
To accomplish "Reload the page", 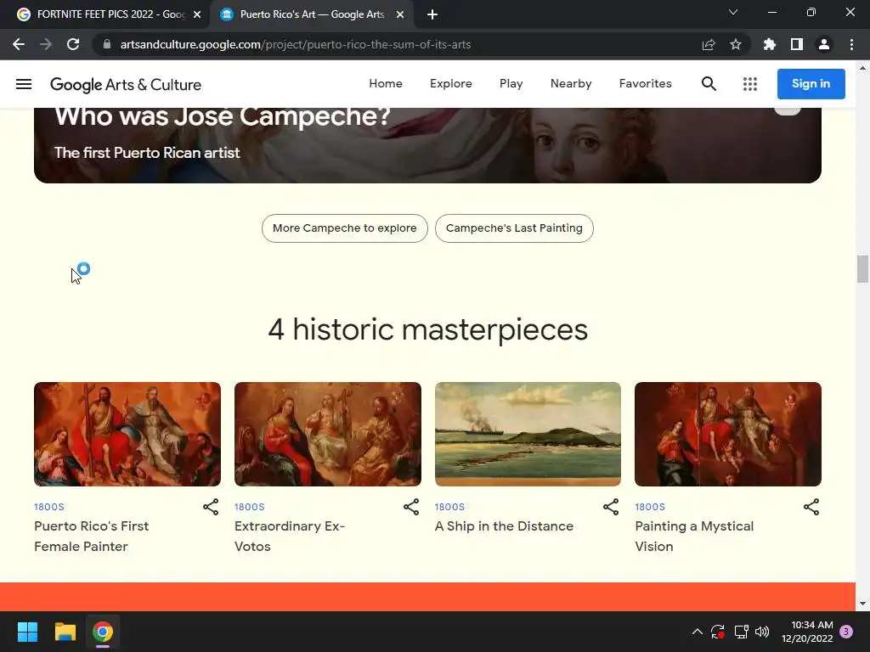I will point(73,44).
